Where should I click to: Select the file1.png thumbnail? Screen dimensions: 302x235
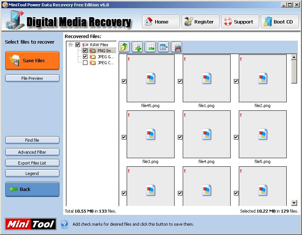point(207,78)
